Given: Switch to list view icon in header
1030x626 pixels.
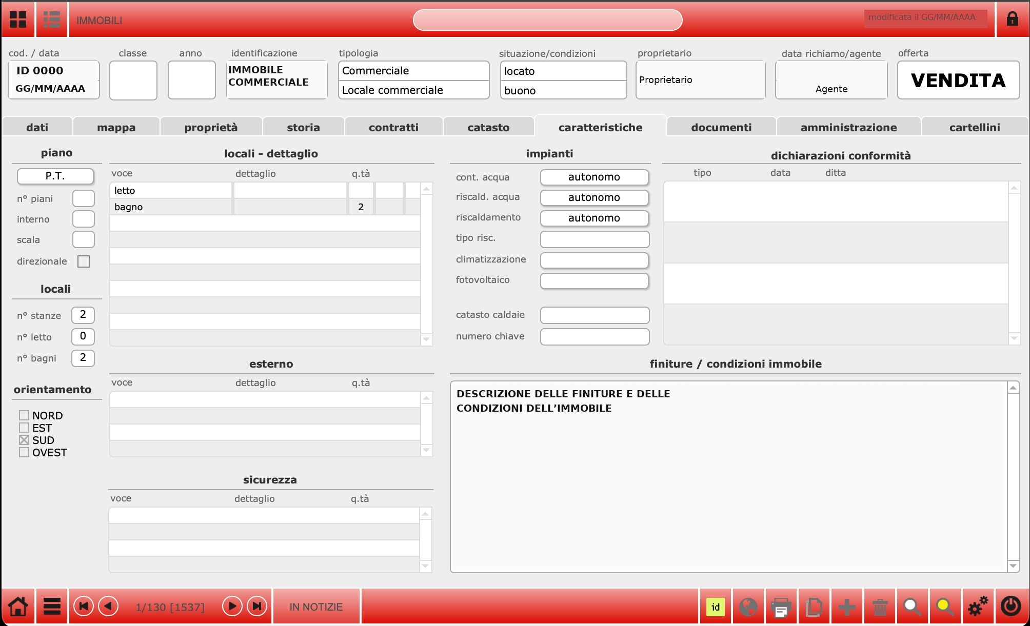Looking at the screenshot, I should (51, 20).
